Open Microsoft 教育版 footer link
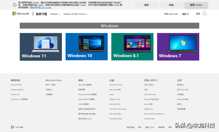219x132 pixels. pos(85,85)
